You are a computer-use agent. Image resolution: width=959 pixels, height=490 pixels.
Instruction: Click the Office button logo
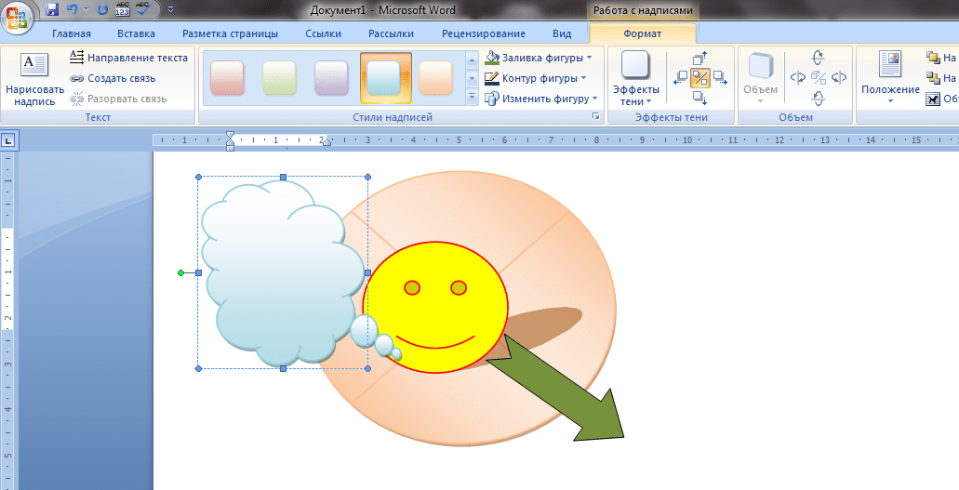[x=17, y=17]
